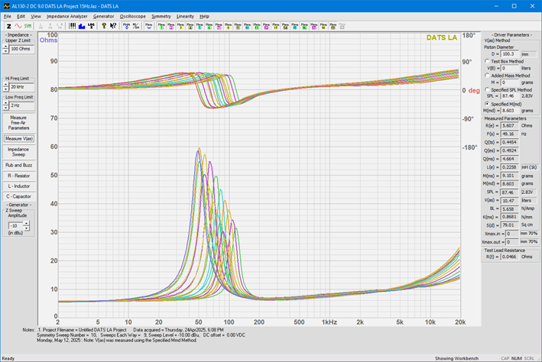Image resolution: width=542 pixels, height=362 pixels.
Task: Show memory 11 trace icon
Action: tap(257, 26)
